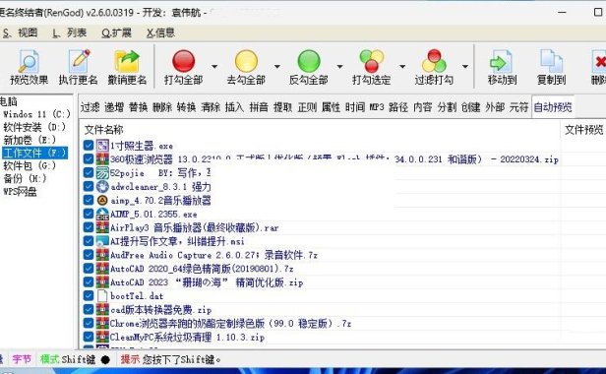
Task: Click the red 打勾全部 check-all icon
Action: (184, 61)
